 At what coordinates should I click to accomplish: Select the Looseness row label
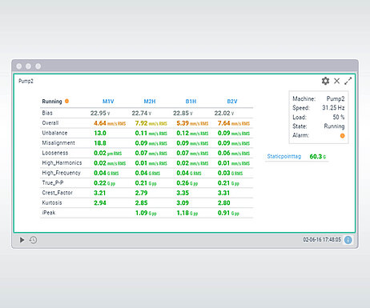pos(55,153)
